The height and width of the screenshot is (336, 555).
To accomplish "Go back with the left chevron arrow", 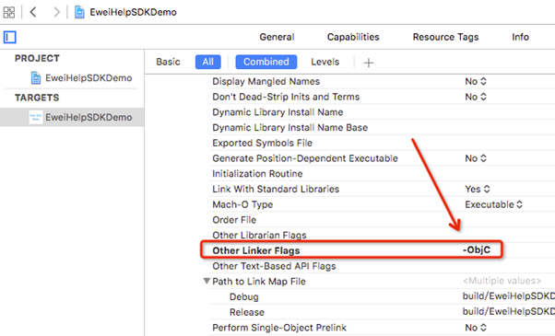I will pyautogui.click(x=33, y=12).
